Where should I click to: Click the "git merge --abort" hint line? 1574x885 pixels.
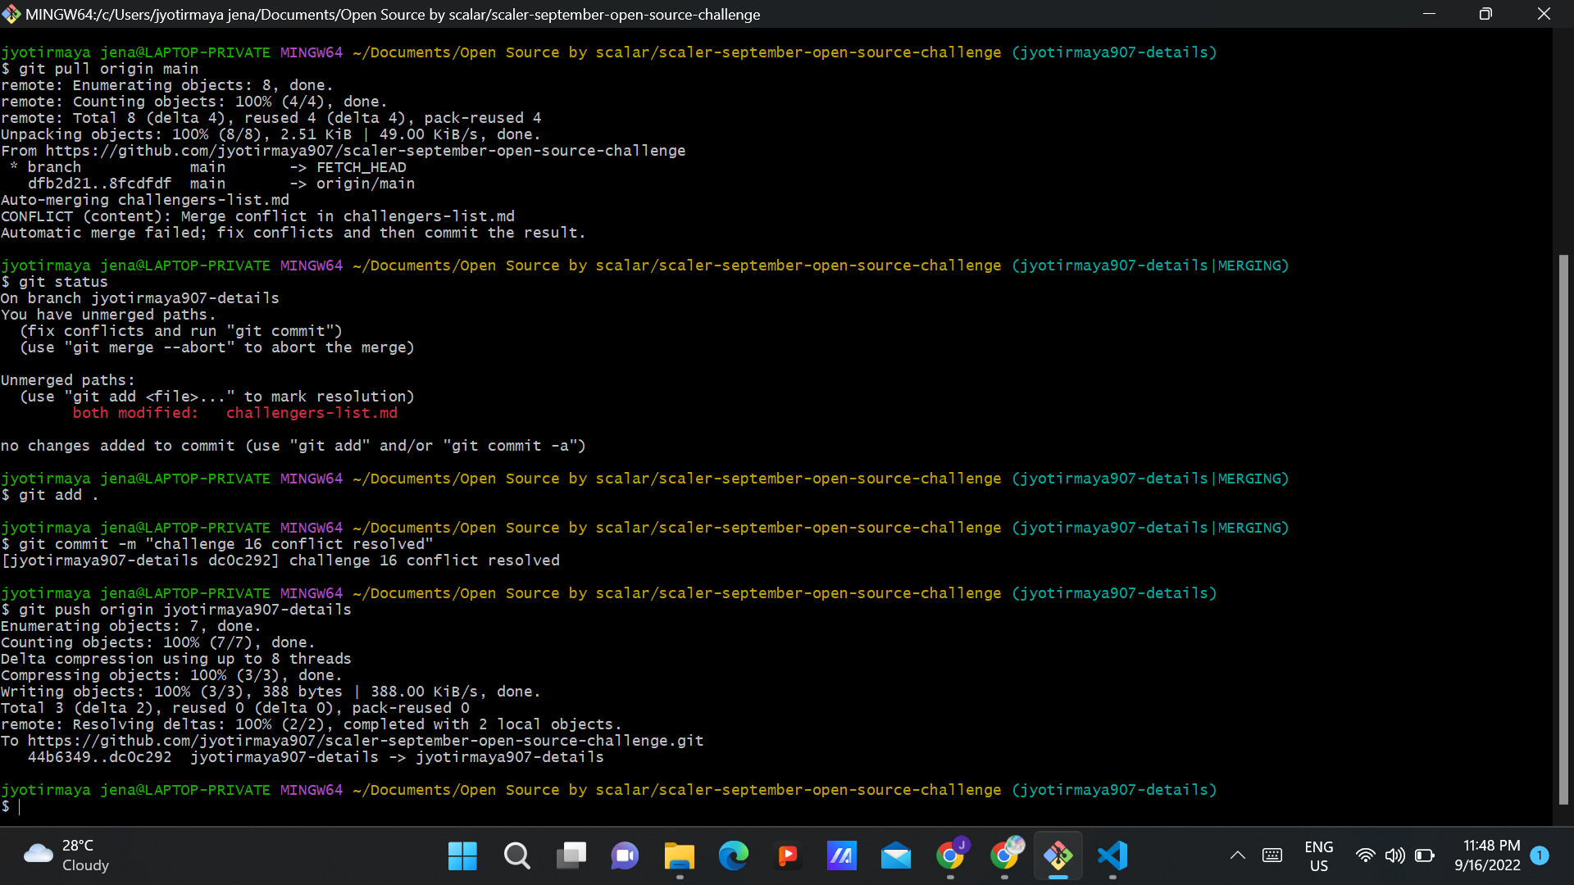[x=217, y=347]
